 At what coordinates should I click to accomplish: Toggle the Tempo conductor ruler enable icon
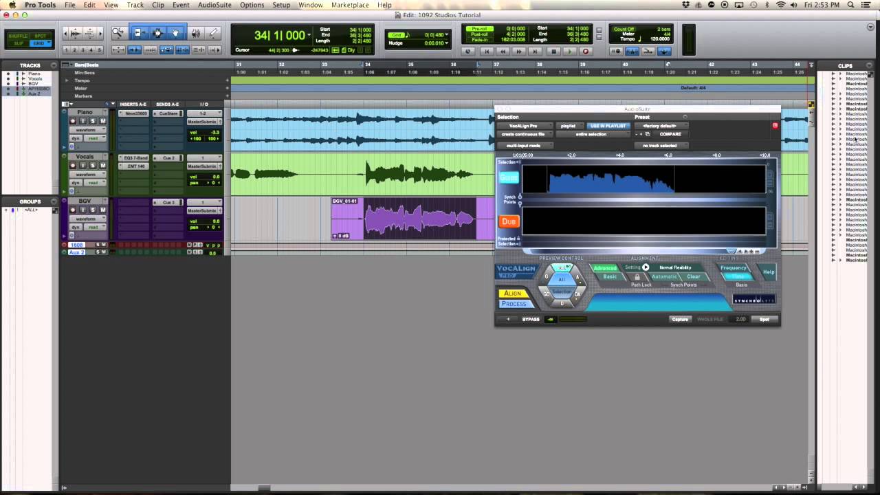coord(665,52)
